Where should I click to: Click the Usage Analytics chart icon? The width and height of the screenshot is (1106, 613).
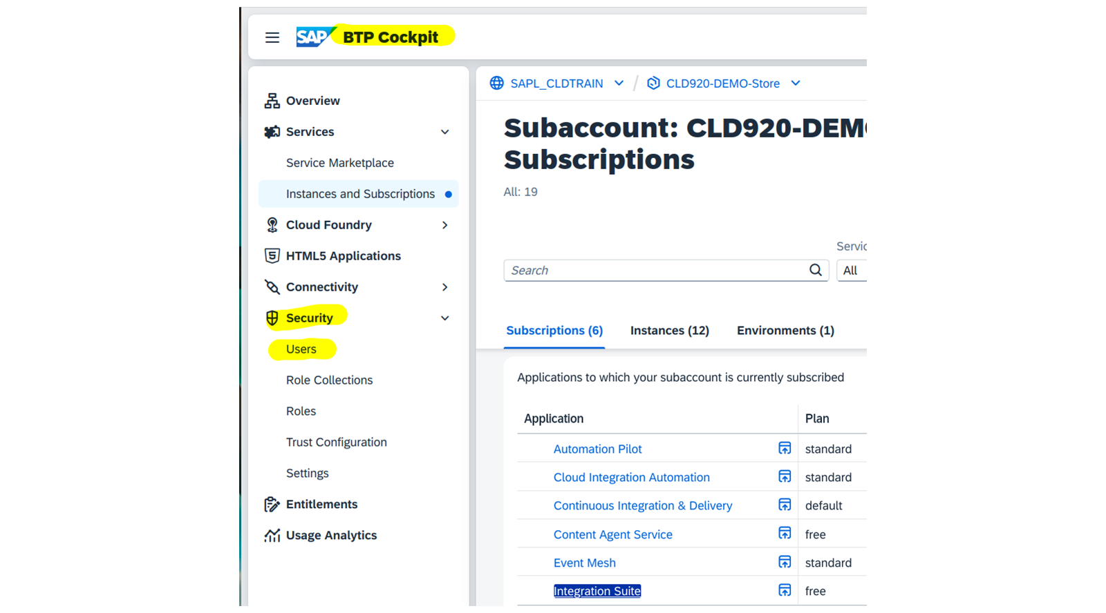click(272, 536)
